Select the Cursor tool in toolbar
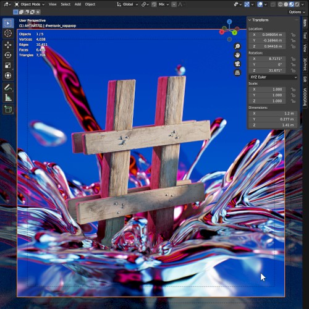This screenshot has height=309, width=309. (8, 33)
